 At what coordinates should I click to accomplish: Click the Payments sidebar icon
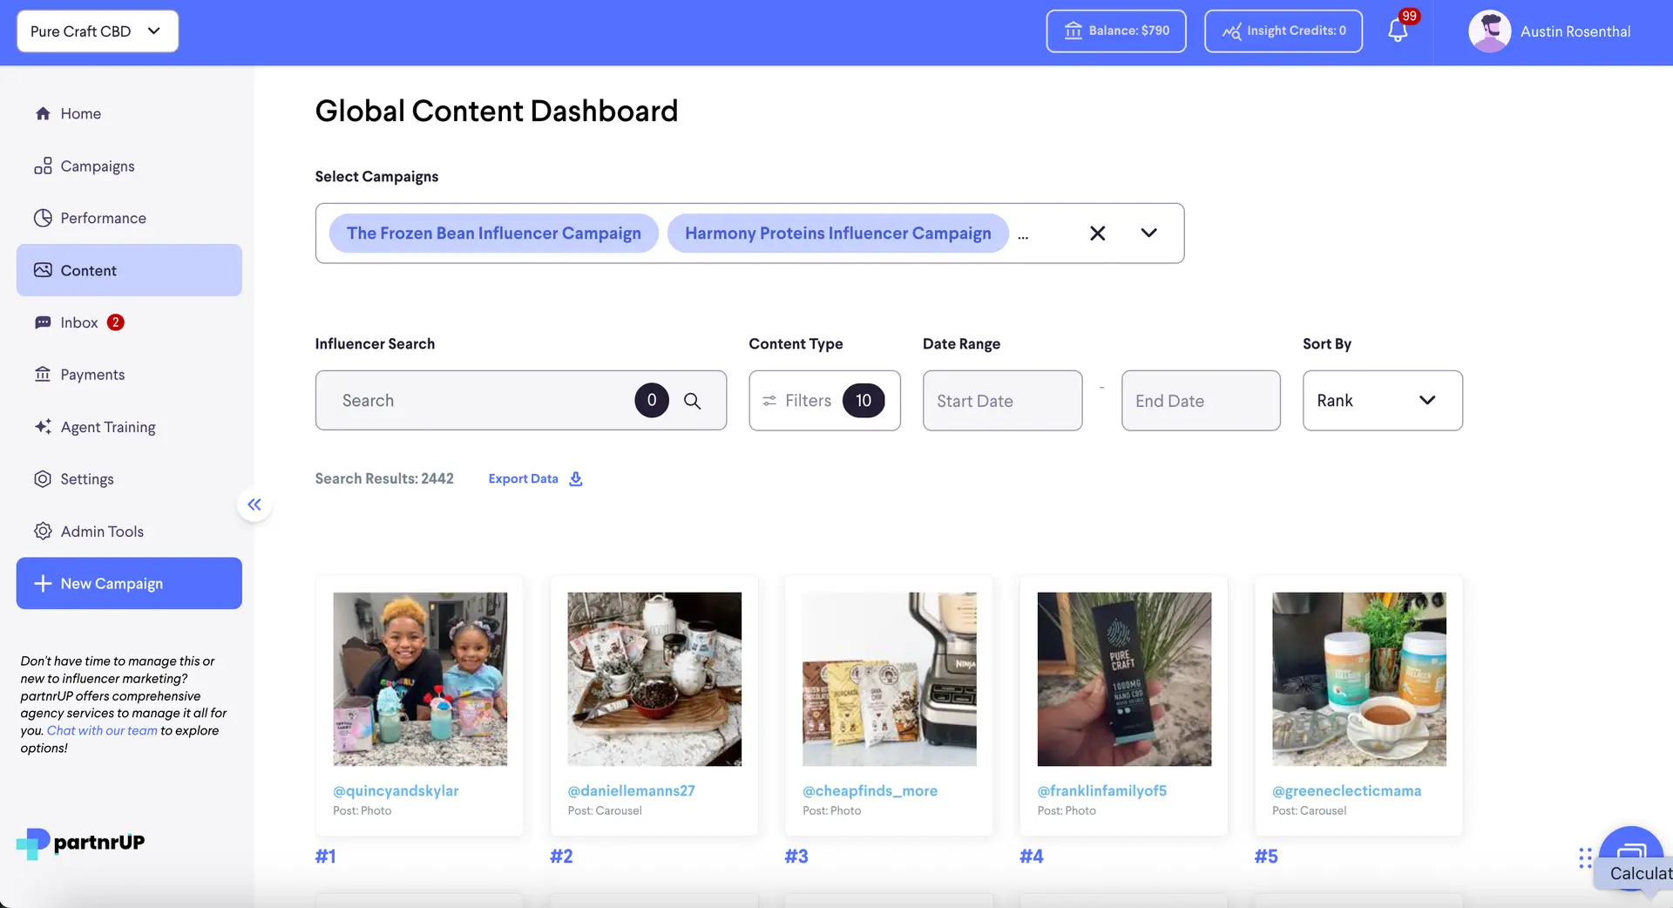click(43, 374)
